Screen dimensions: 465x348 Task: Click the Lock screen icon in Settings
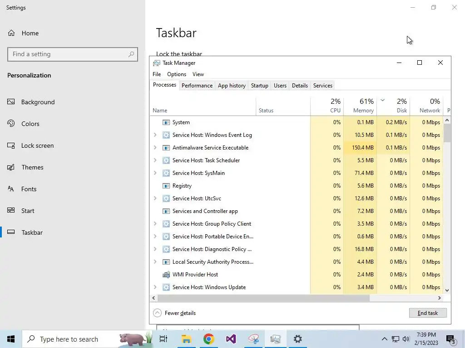[11, 145]
